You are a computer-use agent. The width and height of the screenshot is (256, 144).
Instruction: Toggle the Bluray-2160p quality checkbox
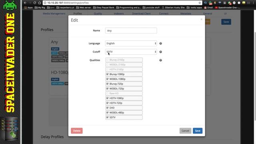(x=107, y=60)
